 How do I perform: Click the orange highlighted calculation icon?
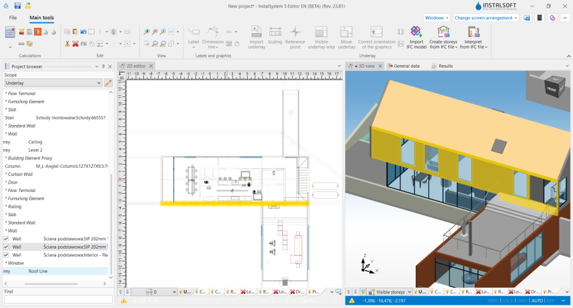click(x=38, y=32)
